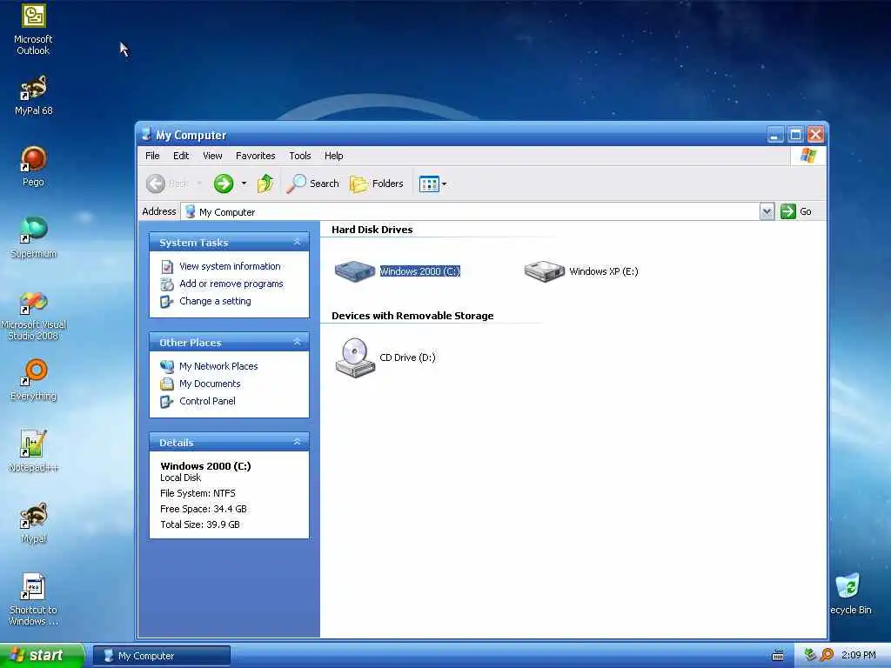Screen dimensions: 891x668
Task: Open the Forward button history dropdown
Action: (x=245, y=184)
